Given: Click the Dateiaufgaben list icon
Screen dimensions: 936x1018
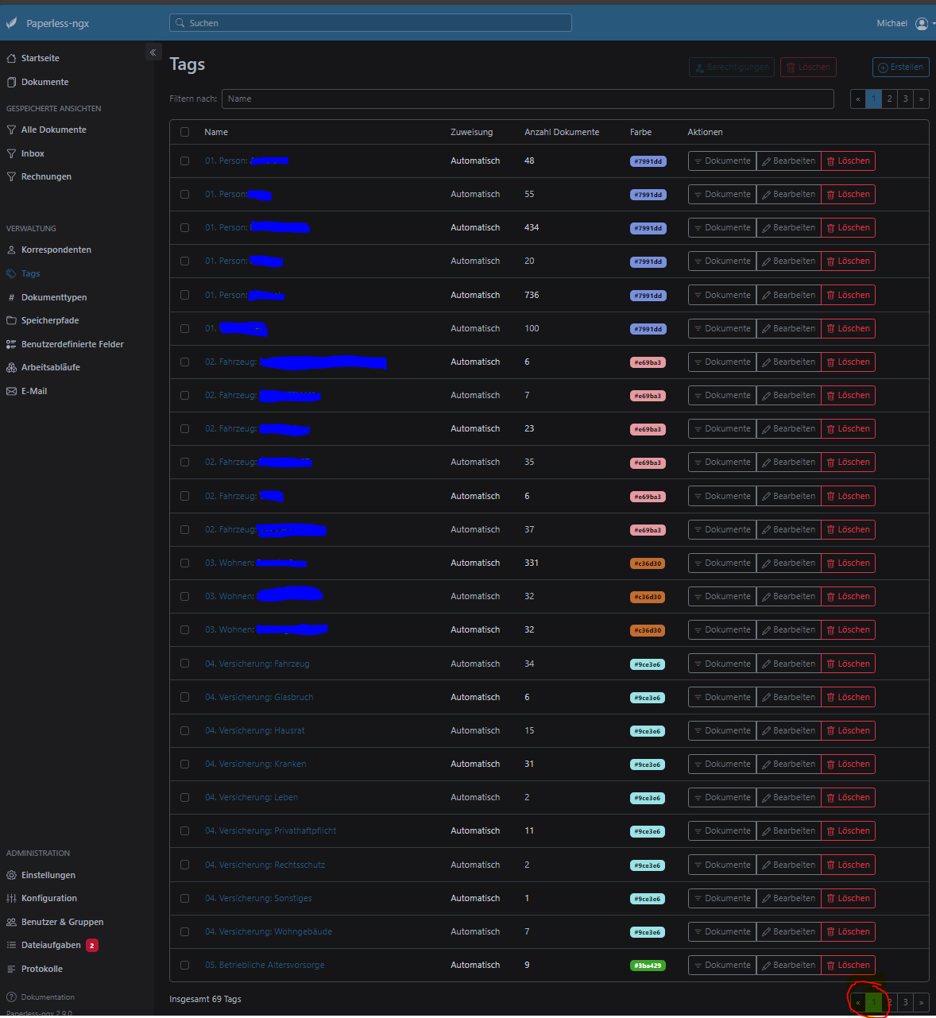Looking at the screenshot, I should pyautogui.click(x=11, y=945).
